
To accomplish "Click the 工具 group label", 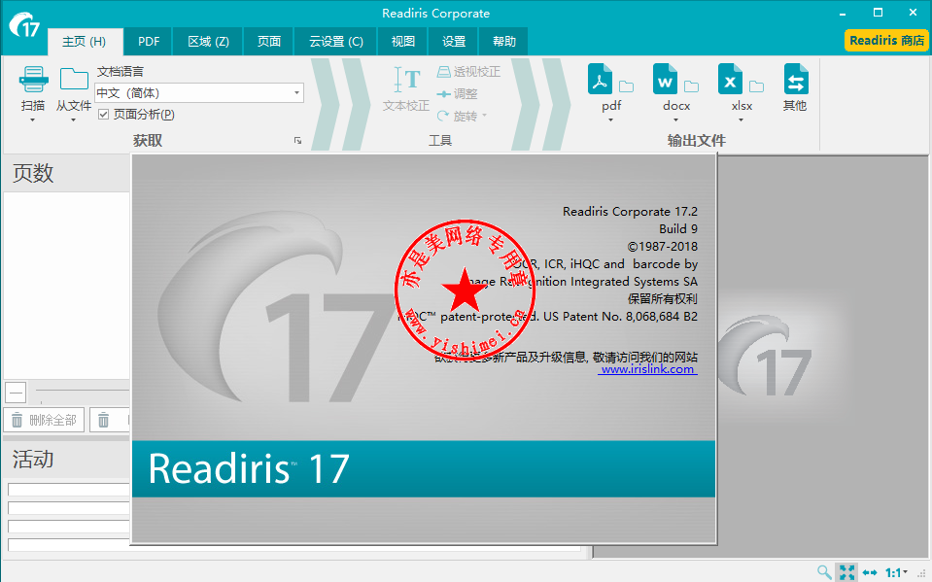I will [440, 141].
